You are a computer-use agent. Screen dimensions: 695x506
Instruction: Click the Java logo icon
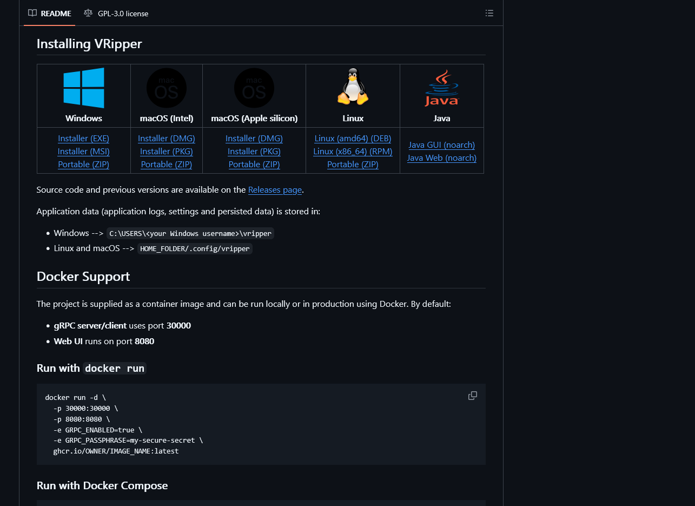(x=441, y=88)
